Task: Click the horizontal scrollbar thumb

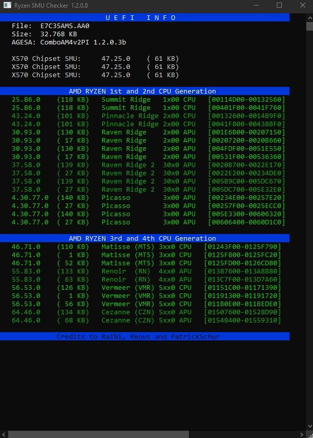Action: pyautogui.click(x=99, y=434)
